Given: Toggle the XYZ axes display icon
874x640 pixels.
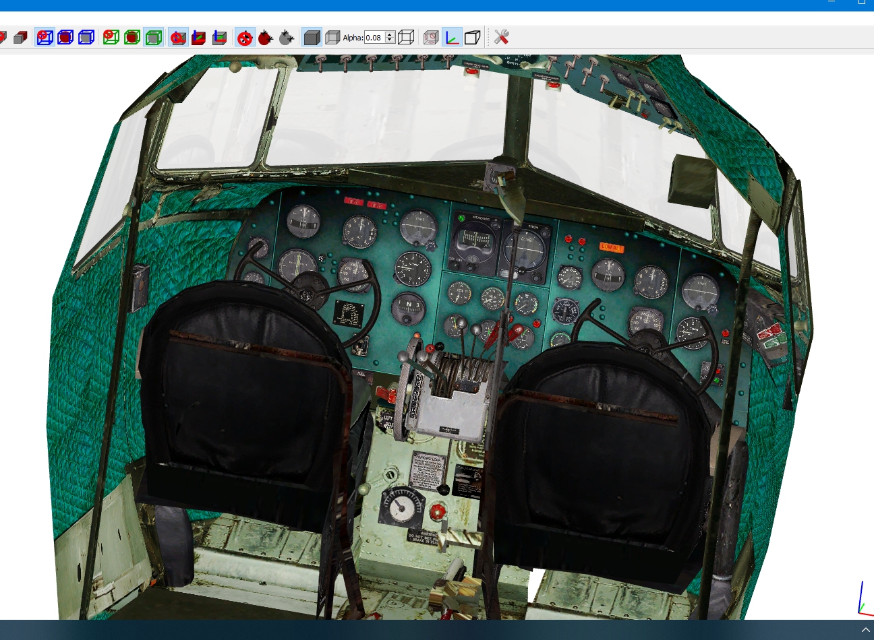Looking at the screenshot, I should tap(452, 37).
